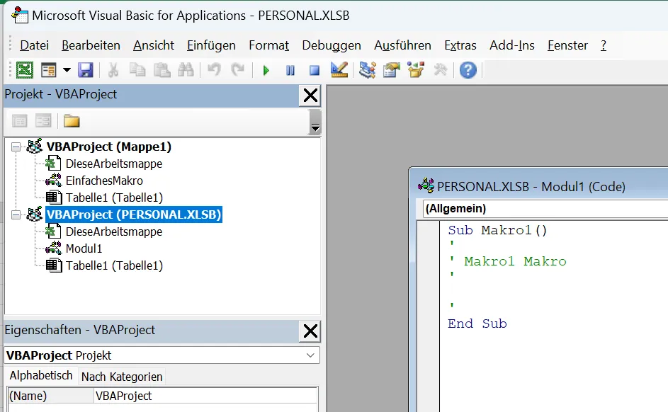Collapse the VBAProject (Mappe1) tree node
This screenshot has width=668, height=412.
point(16,147)
